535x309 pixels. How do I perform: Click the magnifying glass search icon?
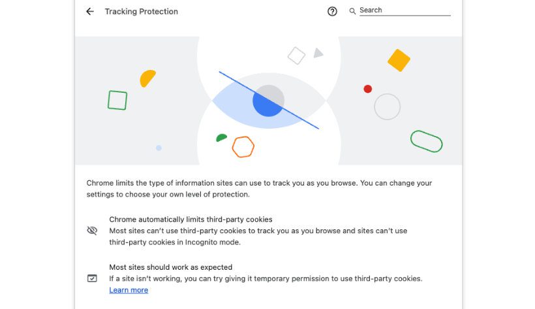[352, 11]
